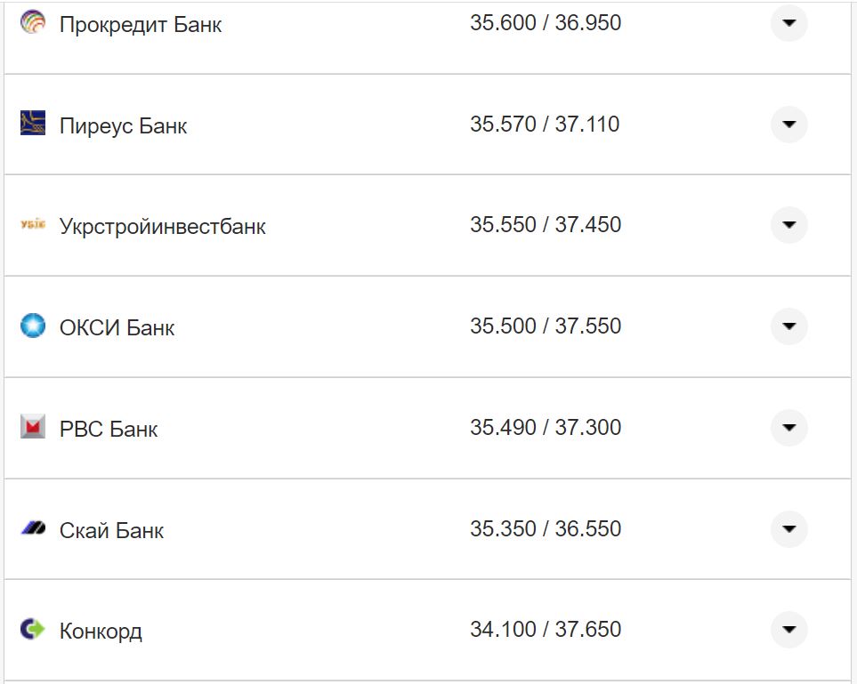Viewport: 857px width, 684px height.
Task: Click the Конкорд logo icon
Action: coord(33,630)
